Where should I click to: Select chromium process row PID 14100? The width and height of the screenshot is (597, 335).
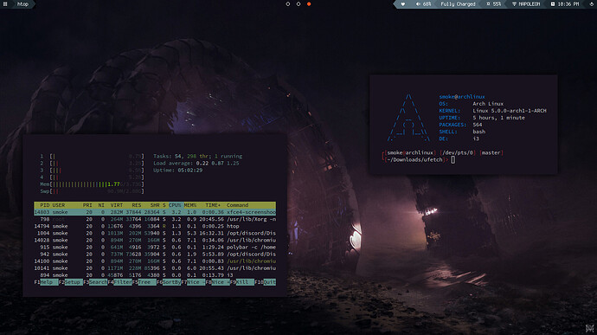[155, 261]
